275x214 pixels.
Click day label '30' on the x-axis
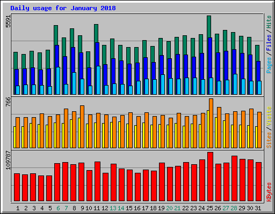pyautogui.click(x=250, y=208)
